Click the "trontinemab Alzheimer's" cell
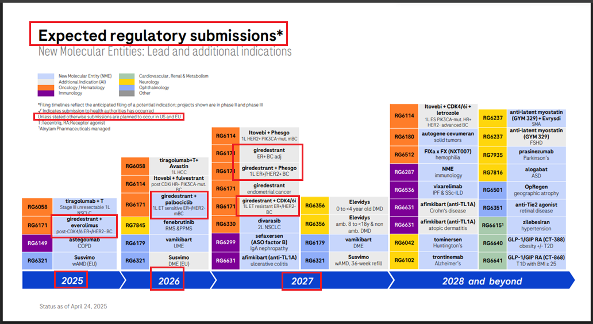This screenshot has width=593, height=324. pyautogui.click(x=448, y=260)
